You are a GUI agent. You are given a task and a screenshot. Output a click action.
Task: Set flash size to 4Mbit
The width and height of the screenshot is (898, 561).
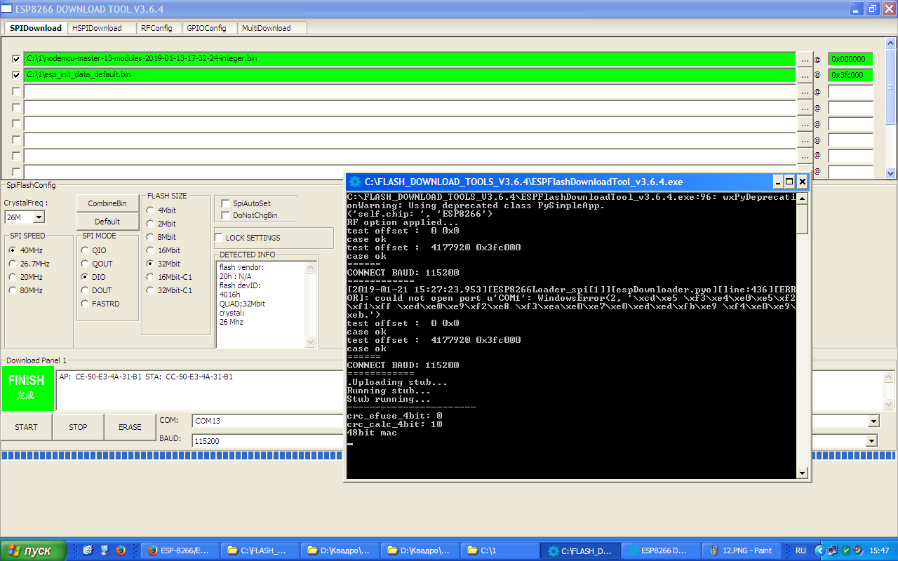click(150, 210)
